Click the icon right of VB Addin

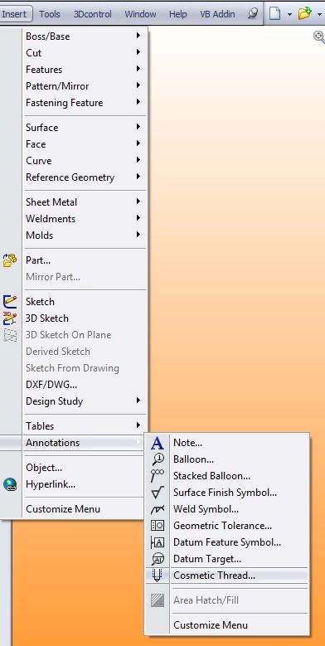(253, 14)
